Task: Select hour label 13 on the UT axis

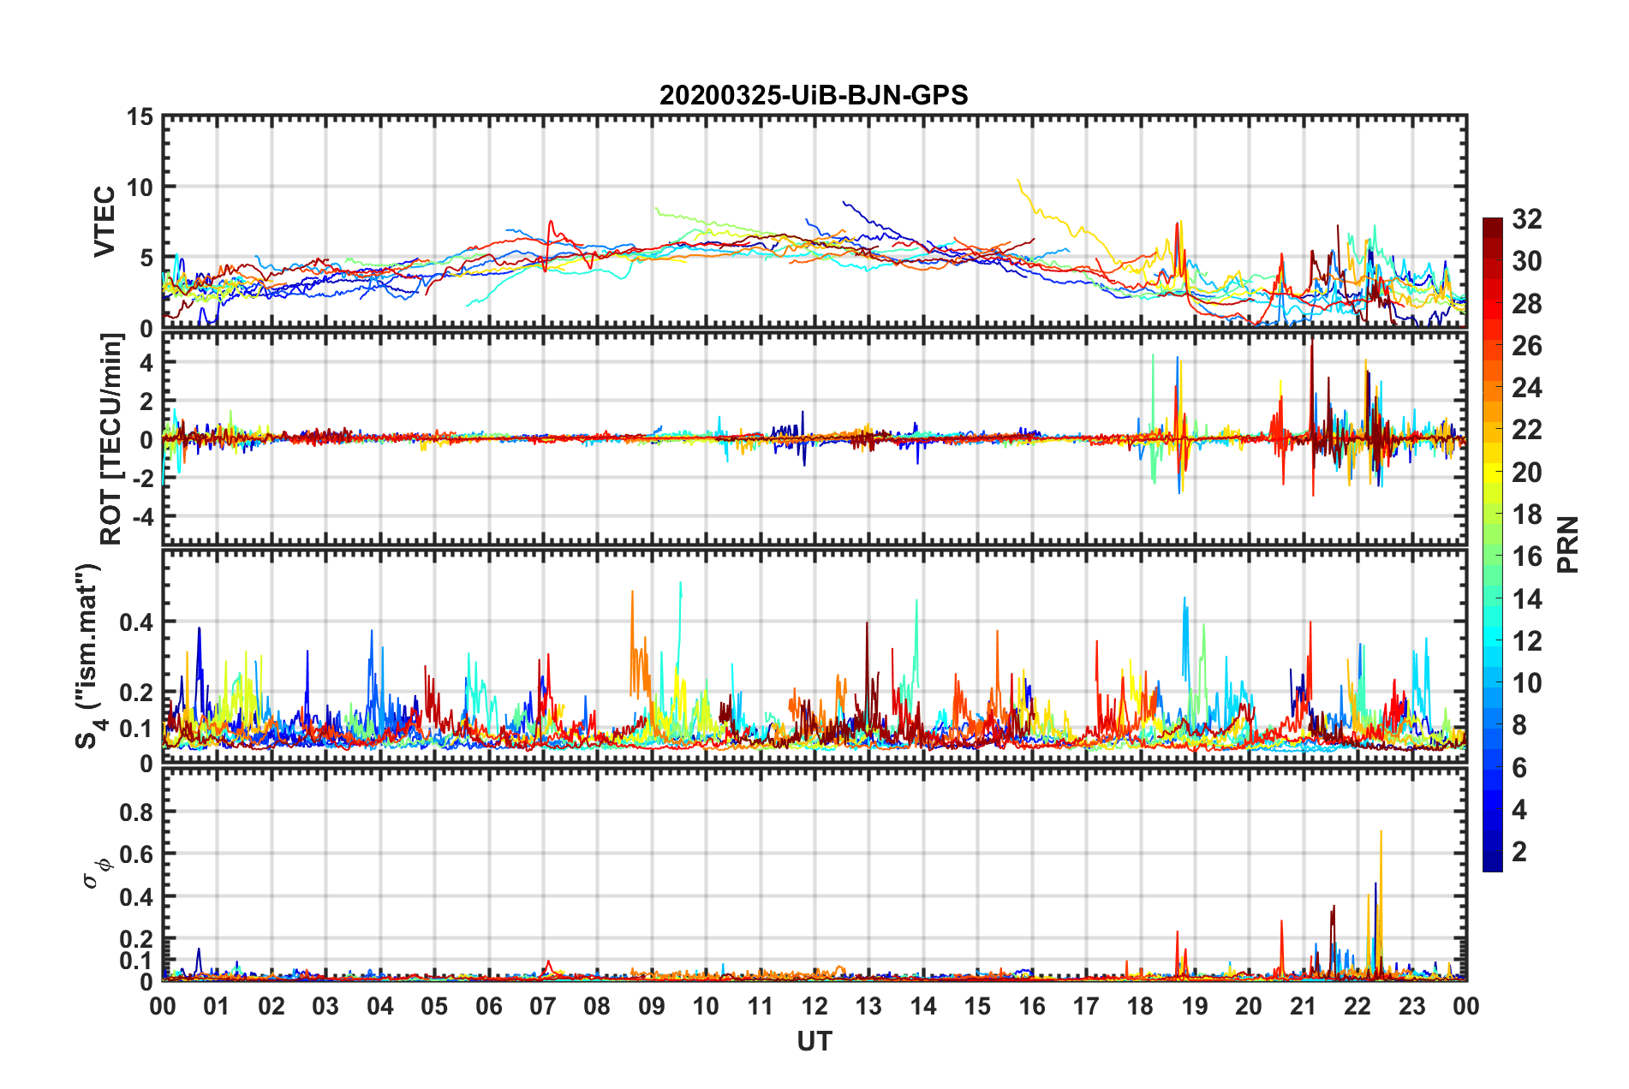Action: 868,1006
